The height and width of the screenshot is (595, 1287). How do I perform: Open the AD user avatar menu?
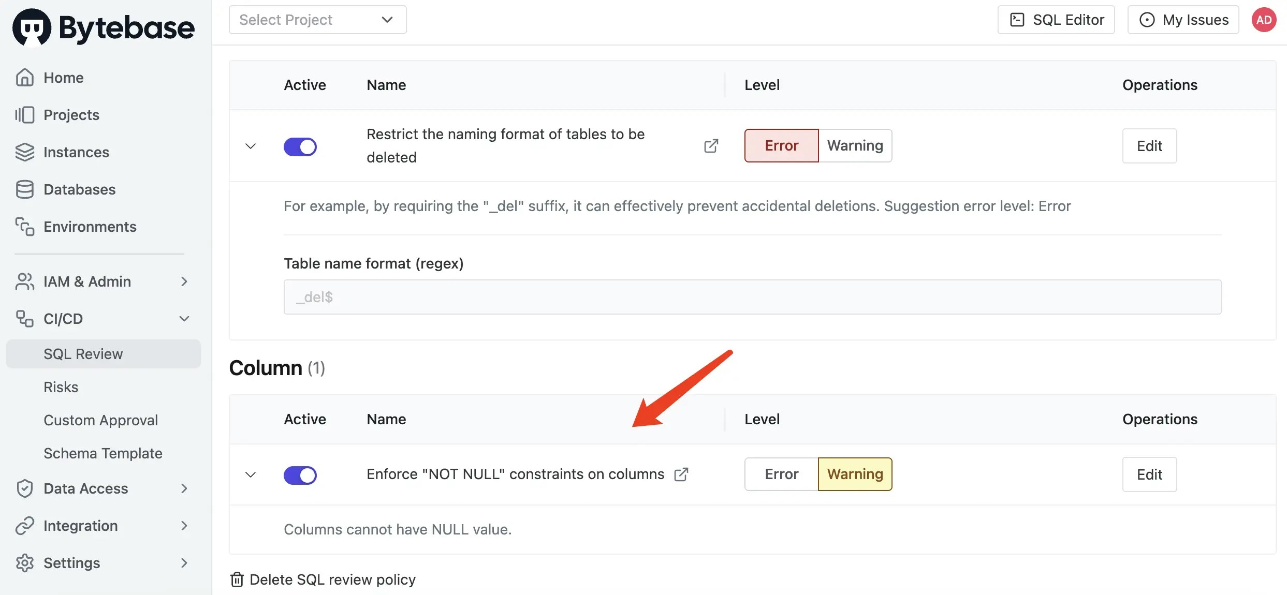click(x=1263, y=19)
